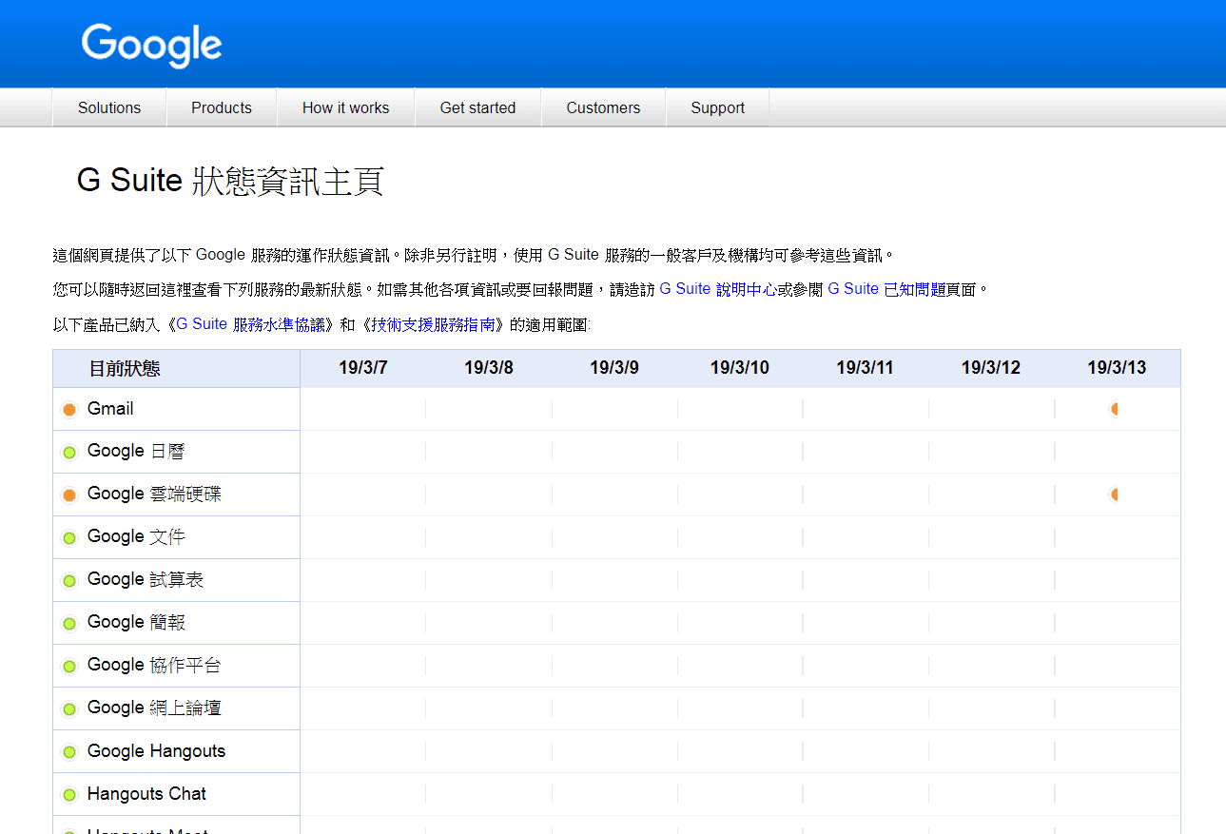Click the green status dot beside Google Hangouts

pos(69,752)
